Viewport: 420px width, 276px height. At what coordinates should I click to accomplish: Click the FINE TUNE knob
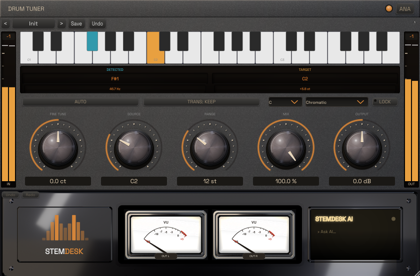tap(58, 147)
